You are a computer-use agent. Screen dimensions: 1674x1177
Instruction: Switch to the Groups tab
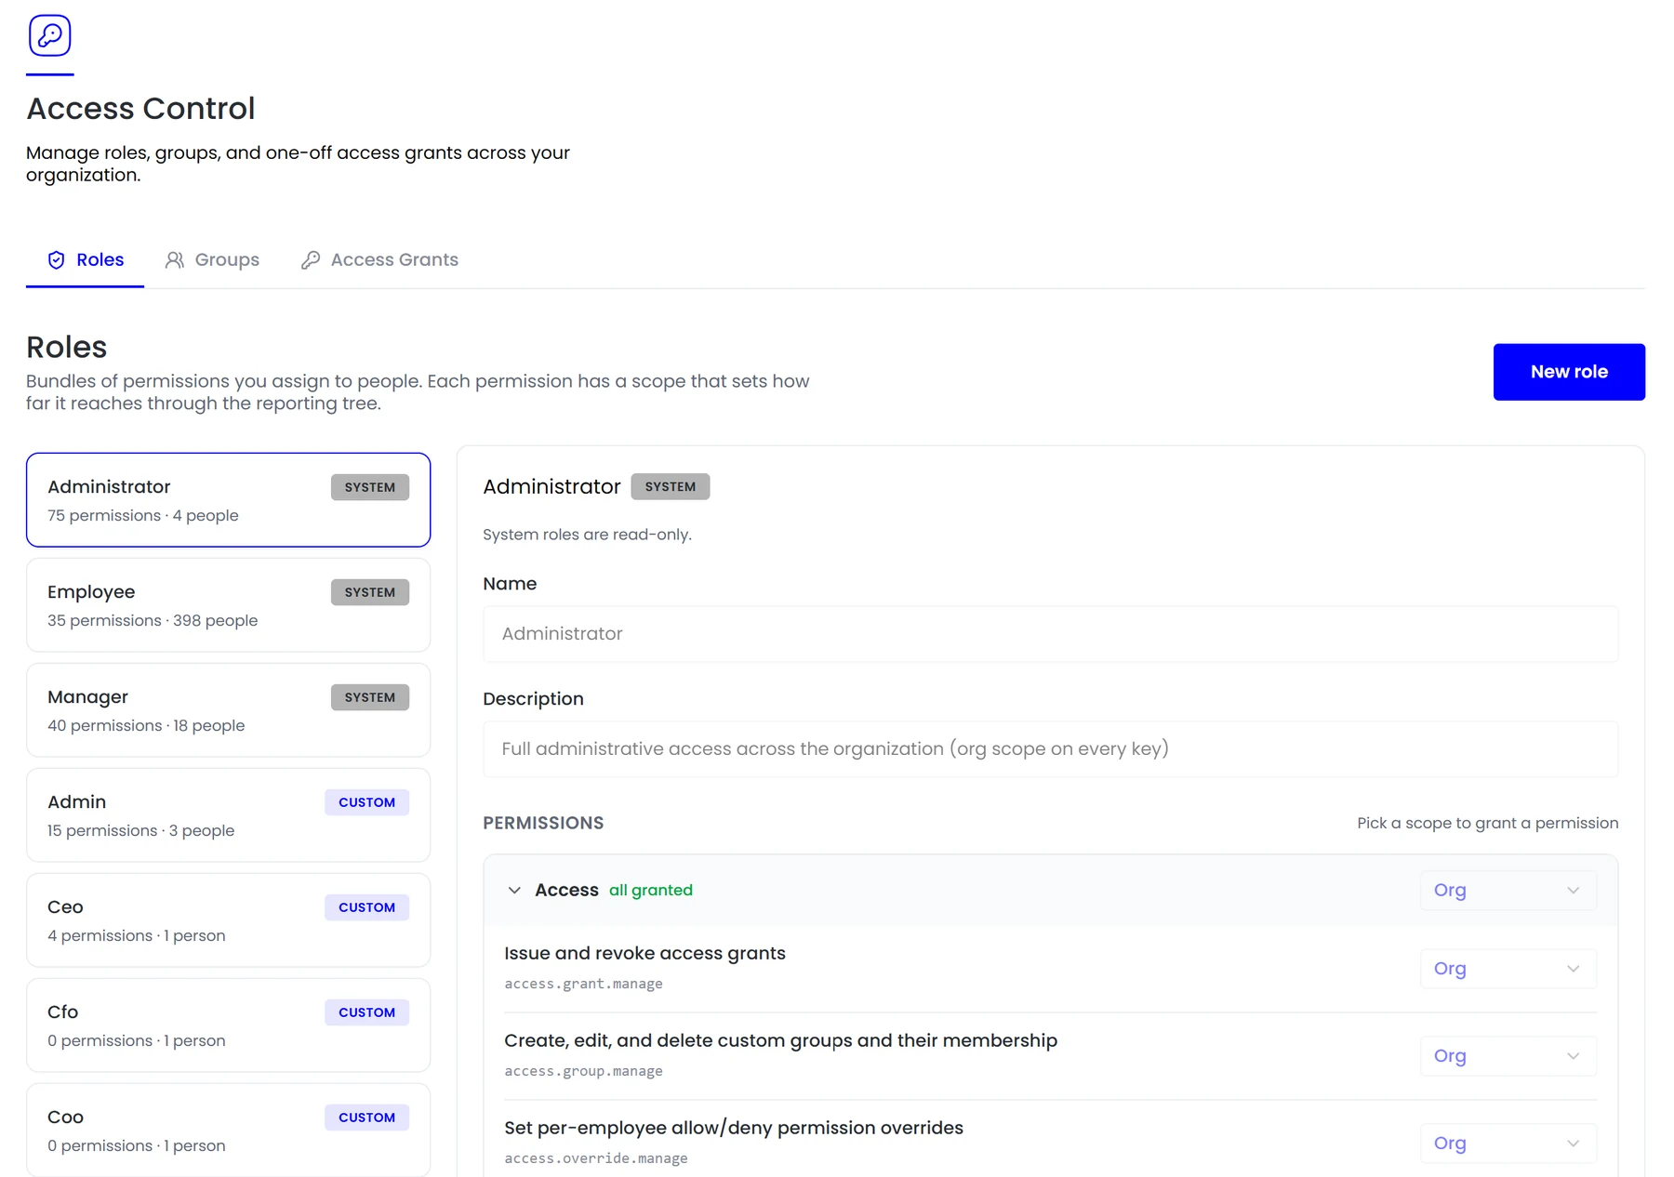pyautogui.click(x=212, y=260)
